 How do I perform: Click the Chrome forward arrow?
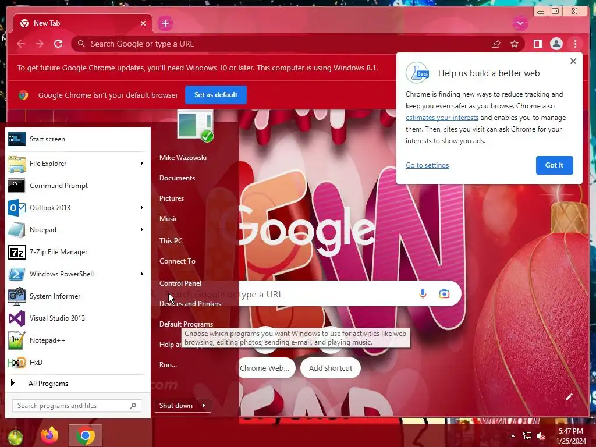(40, 44)
